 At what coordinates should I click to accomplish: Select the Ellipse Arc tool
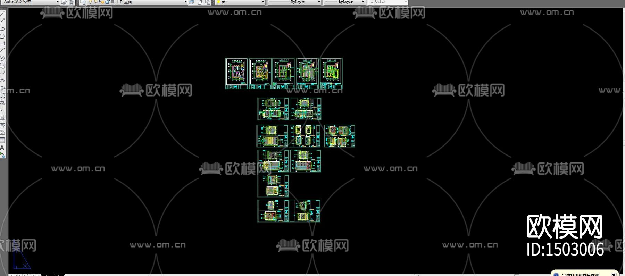tap(2, 88)
